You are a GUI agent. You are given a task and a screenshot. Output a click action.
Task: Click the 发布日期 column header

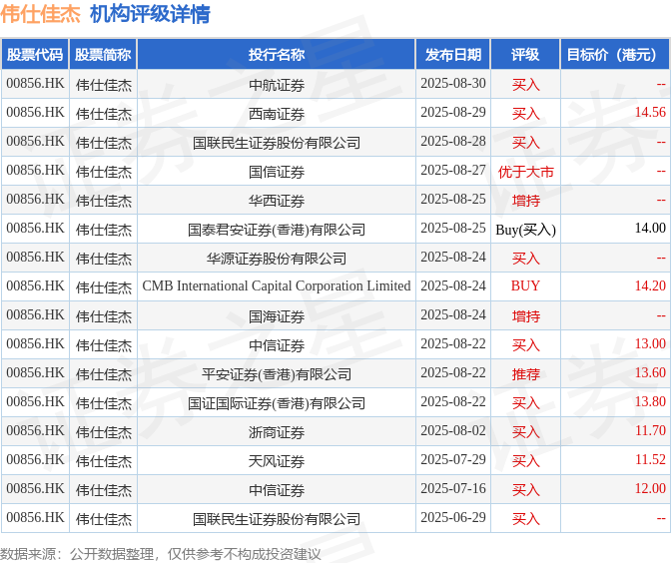(452, 54)
